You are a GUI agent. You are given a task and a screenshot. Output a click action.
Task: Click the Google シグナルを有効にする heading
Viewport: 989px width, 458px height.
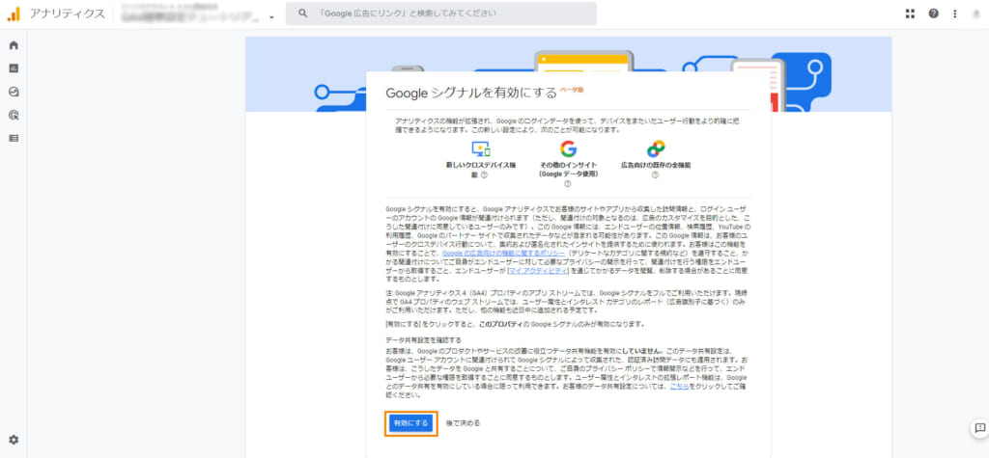pos(471,93)
